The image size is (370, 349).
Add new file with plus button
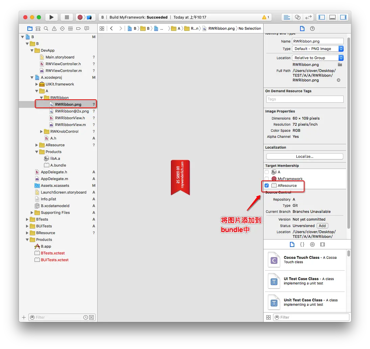click(24, 317)
